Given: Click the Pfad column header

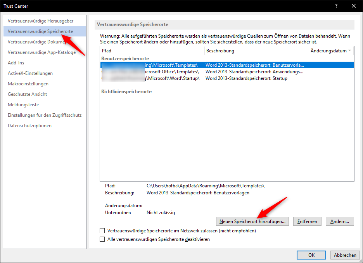Looking at the screenshot, I should click(x=152, y=51).
